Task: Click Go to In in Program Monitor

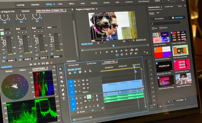Action: click(x=107, y=52)
